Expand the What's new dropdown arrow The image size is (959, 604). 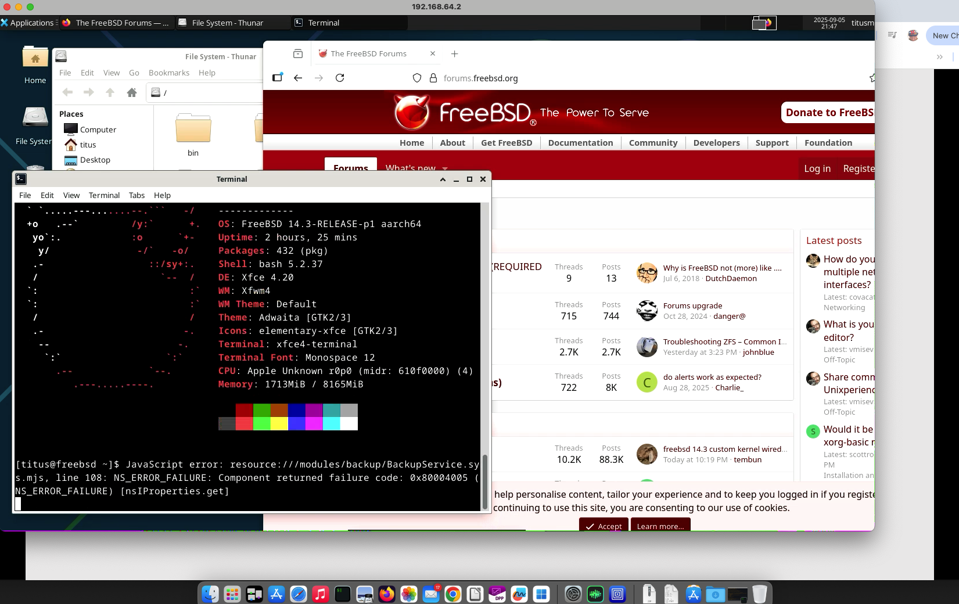pyautogui.click(x=445, y=168)
